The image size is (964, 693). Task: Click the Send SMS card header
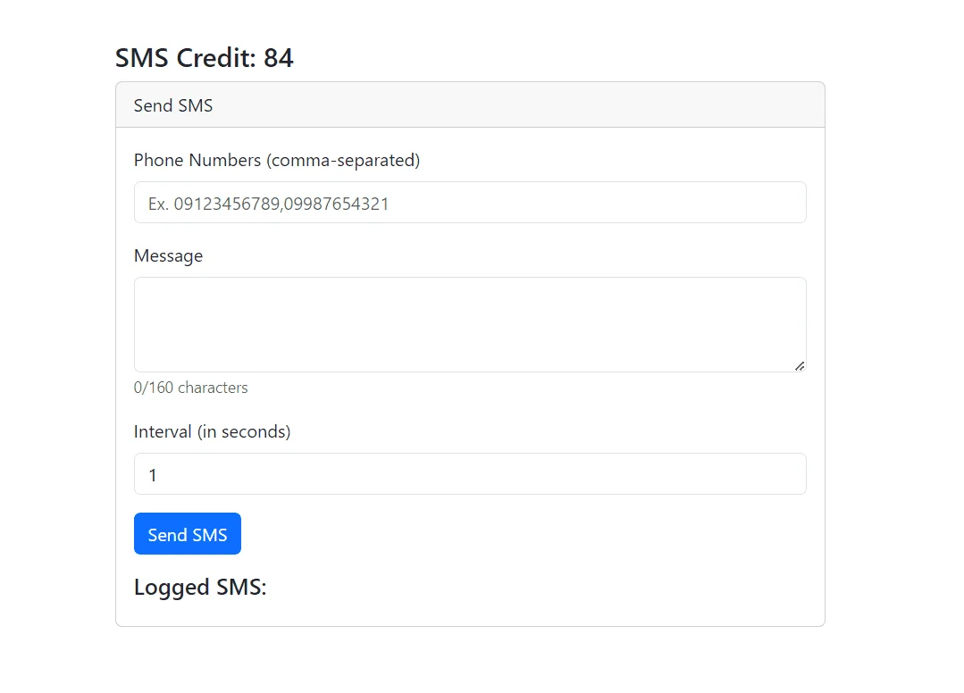coord(470,105)
